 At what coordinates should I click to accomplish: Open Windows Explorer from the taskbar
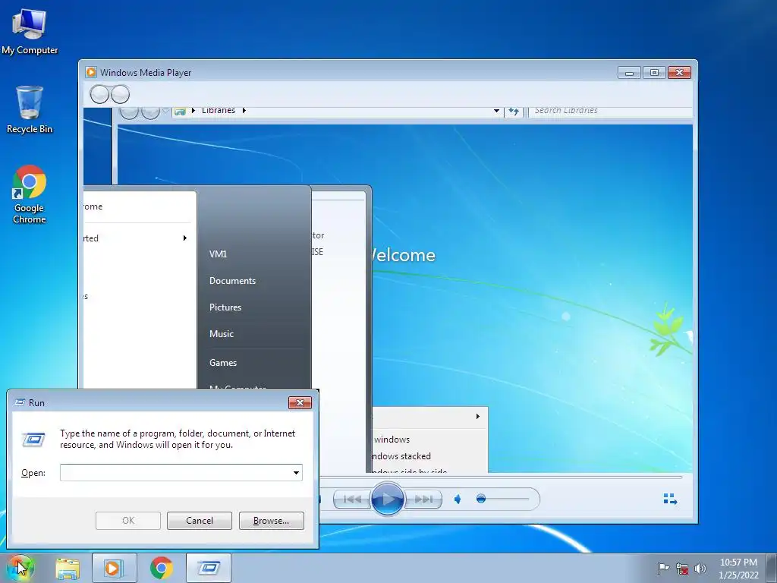tap(68, 568)
